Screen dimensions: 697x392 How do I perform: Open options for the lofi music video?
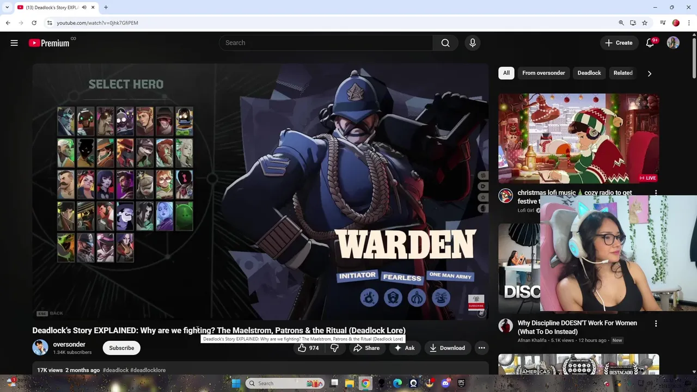[656, 193]
